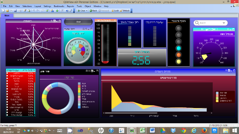Click the Reload data icon
239x134 pixels.
click(29, 11)
